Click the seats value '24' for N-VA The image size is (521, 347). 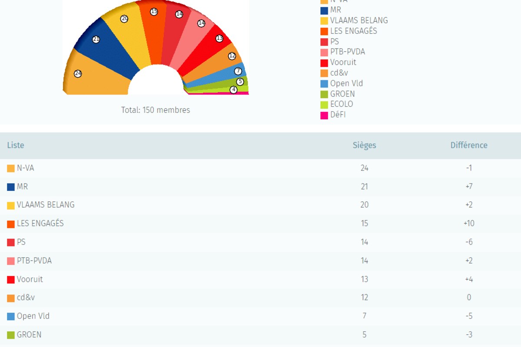pyautogui.click(x=364, y=168)
